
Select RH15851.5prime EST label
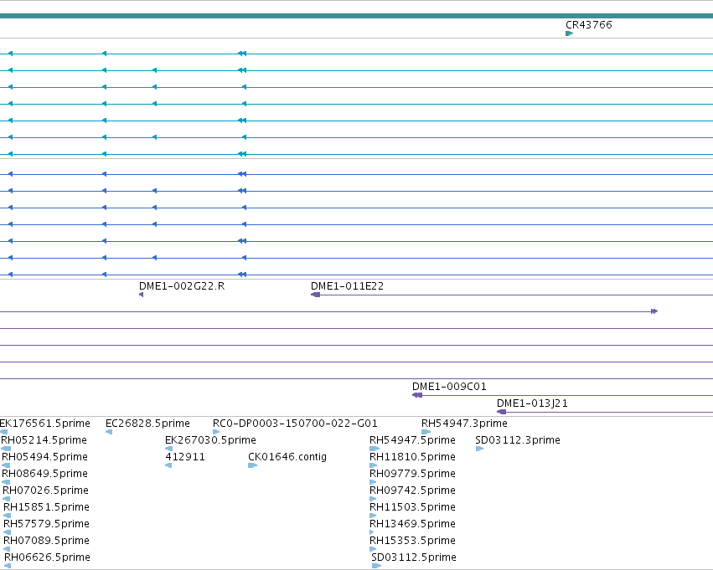pos(46,507)
